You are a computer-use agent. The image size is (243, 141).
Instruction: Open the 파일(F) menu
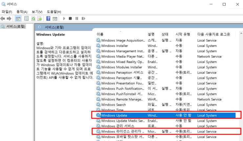(x=7, y=12)
